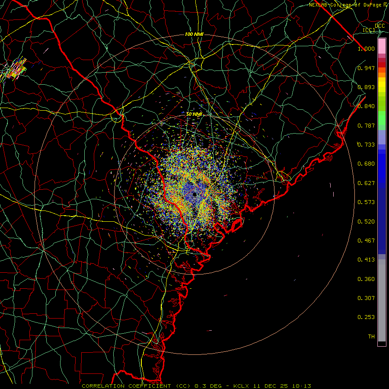
Task: Click the 0.467 color scale value
Action: click(x=366, y=241)
